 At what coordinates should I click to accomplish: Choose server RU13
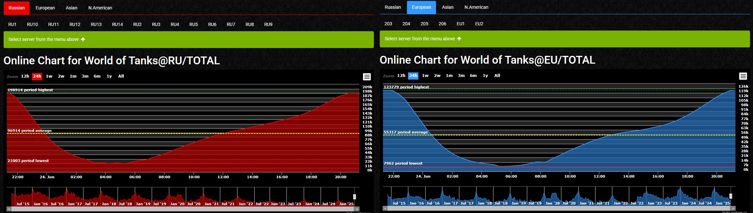(96, 24)
